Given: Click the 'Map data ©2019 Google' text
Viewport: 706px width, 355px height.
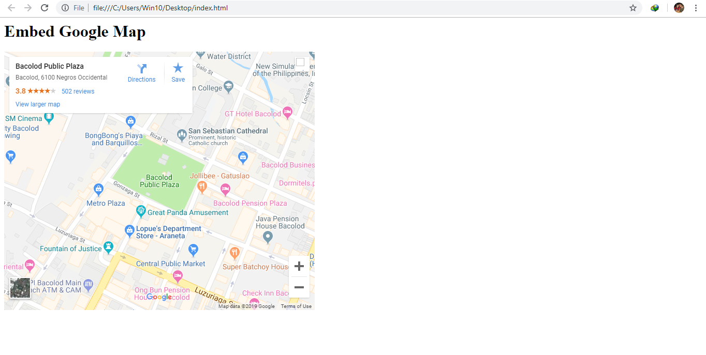Looking at the screenshot, I should [246, 306].
